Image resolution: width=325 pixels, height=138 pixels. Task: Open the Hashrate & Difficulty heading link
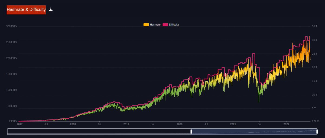pyautogui.click(x=26, y=10)
